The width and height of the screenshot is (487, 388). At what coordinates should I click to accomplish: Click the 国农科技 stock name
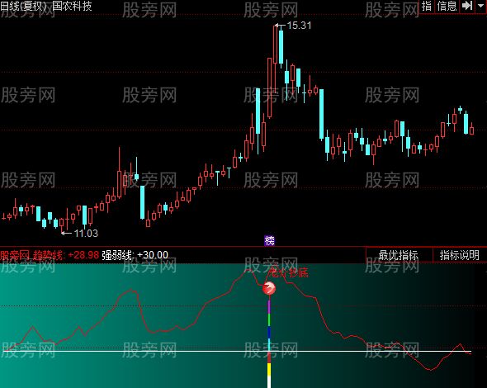tap(72, 6)
